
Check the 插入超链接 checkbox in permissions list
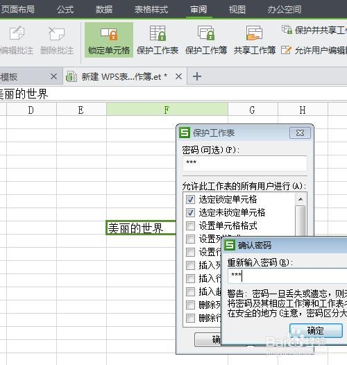pos(190,291)
